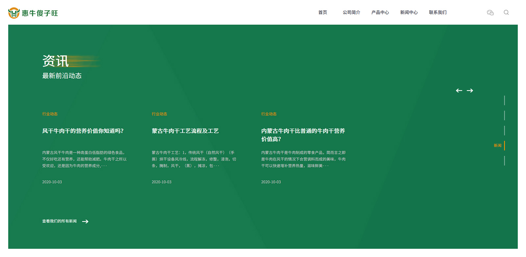Open article 蒙古牛肉干工艺流程及工艺
The height and width of the screenshot is (257, 526).
[x=185, y=131]
